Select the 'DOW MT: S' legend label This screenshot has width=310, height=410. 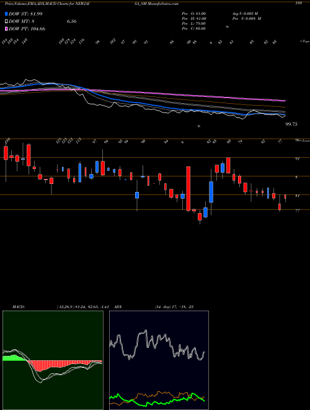tap(22, 21)
